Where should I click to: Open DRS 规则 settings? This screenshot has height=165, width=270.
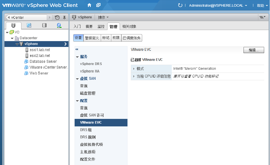[88, 137]
